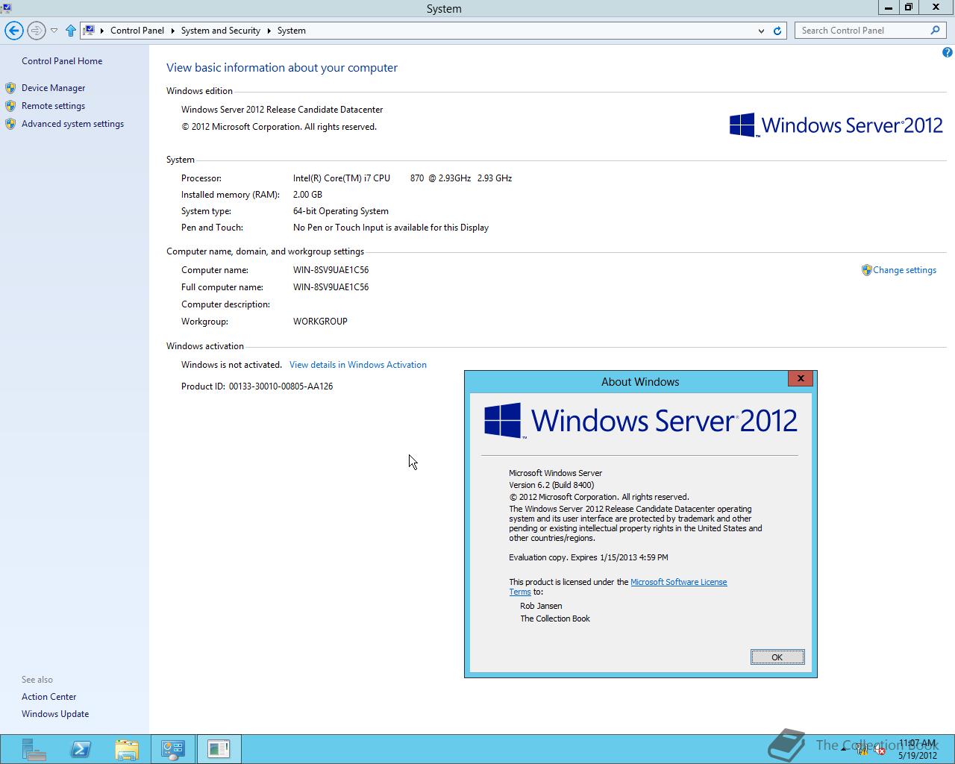Open the address bar history dropdown
This screenshot has height=764, width=955.
(761, 31)
